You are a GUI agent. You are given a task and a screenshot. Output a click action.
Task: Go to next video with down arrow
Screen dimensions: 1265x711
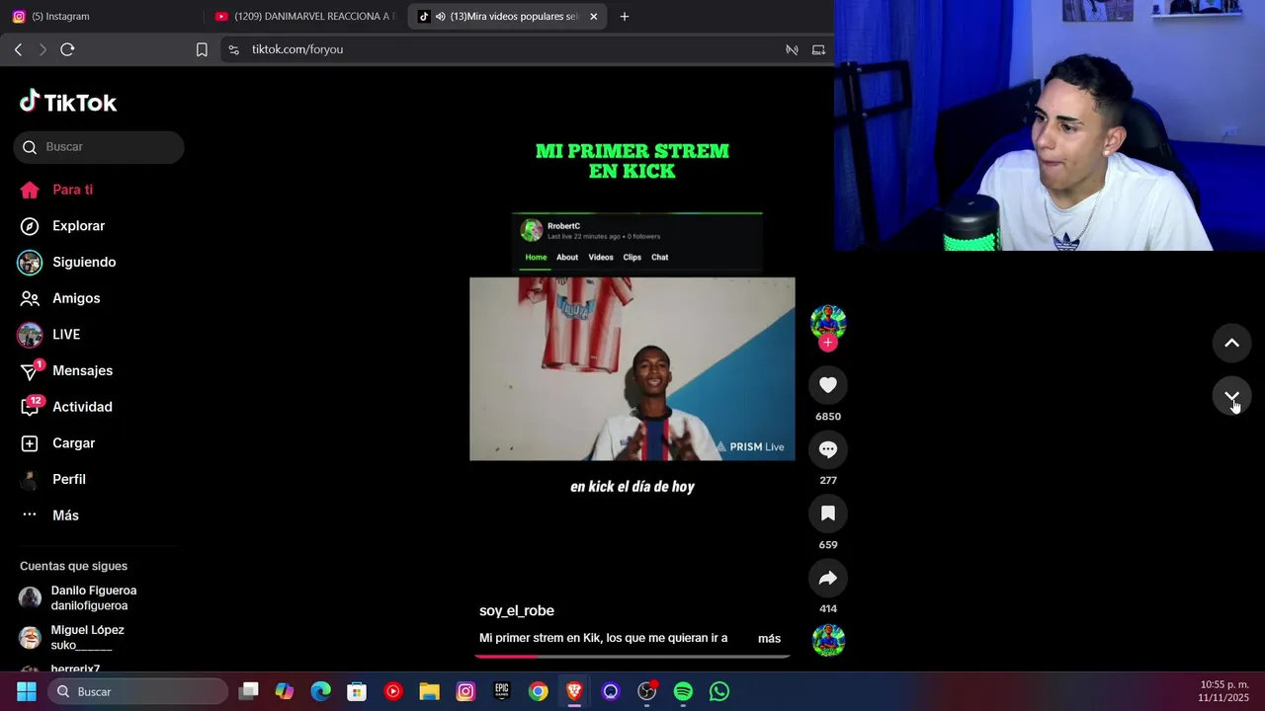point(1231,396)
